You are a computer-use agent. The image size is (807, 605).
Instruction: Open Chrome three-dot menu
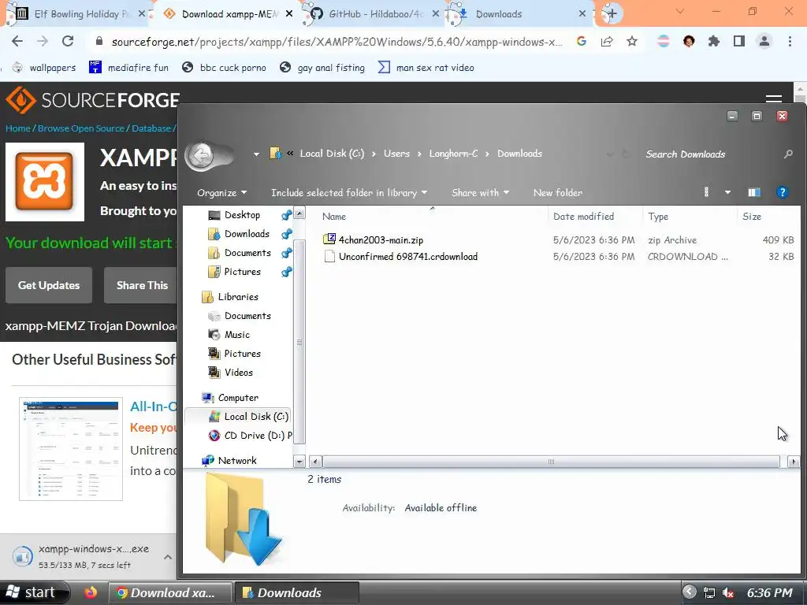pyautogui.click(x=790, y=41)
